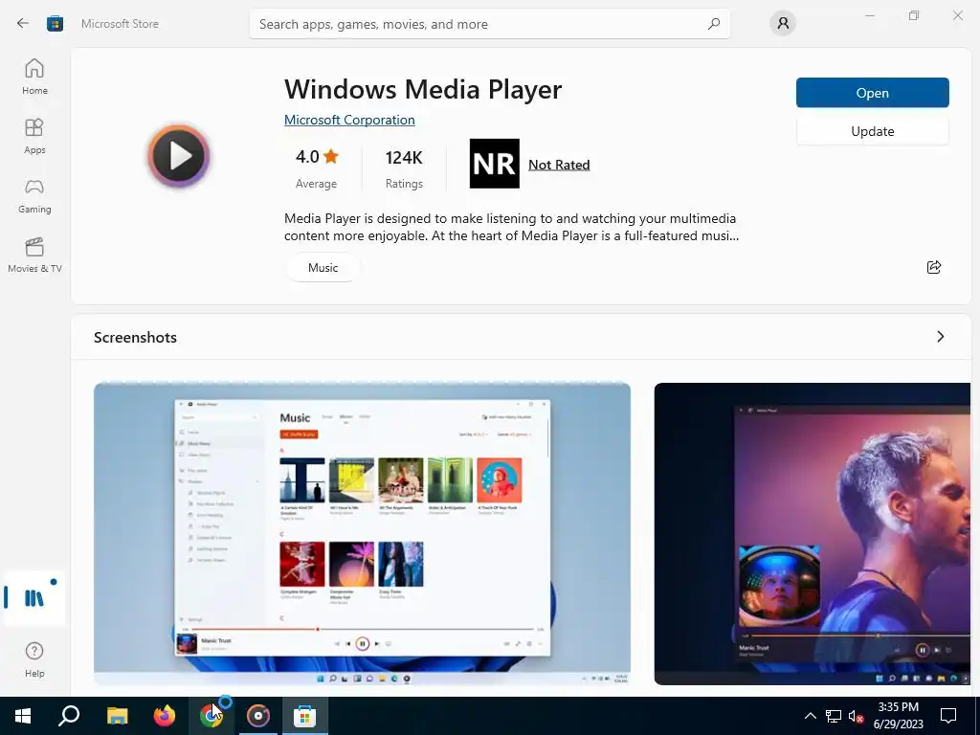Click the Microsoft Store logo icon
Viewport: 980px width, 735px height.
[55, 24]
